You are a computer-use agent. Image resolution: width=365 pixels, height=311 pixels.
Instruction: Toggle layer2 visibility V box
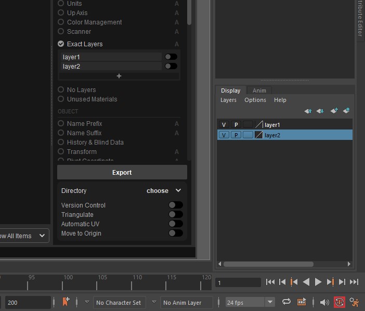(x=224, y=135)
